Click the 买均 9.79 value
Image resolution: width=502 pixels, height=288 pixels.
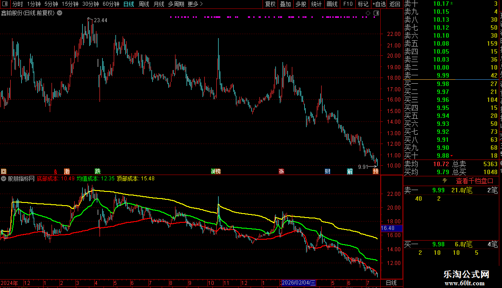(443, 172)
